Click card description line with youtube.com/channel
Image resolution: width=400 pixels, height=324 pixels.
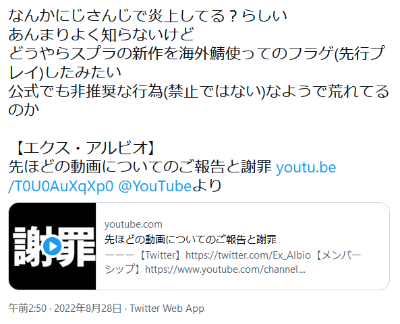[x=205, y=269]
